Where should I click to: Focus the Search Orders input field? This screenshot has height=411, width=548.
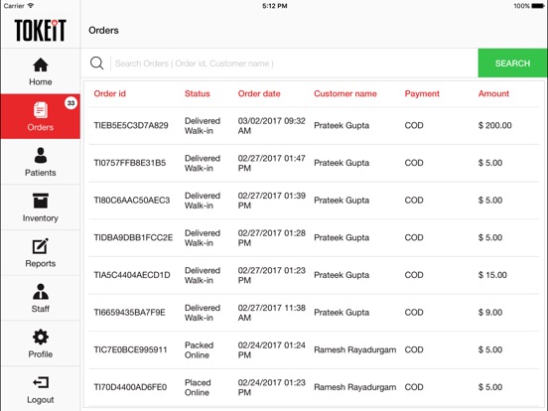pos(294,64)
